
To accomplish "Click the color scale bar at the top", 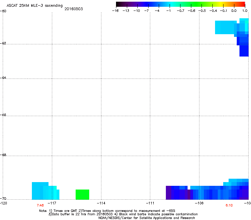I will (x=180, y=4).
